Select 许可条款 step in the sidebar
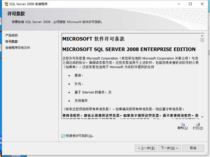Image resolution: width=210 pixels, height=157 pixels. coord(11,41)
